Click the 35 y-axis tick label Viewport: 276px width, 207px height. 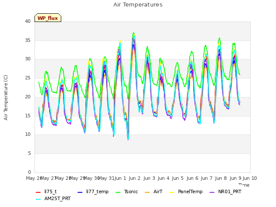point(28,40)
